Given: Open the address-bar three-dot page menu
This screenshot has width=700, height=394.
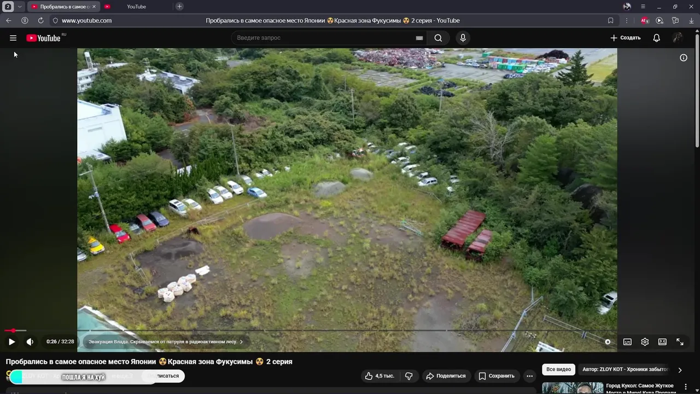Looking at the screenshot, I should pyautogui.click(x=627, y=20).
